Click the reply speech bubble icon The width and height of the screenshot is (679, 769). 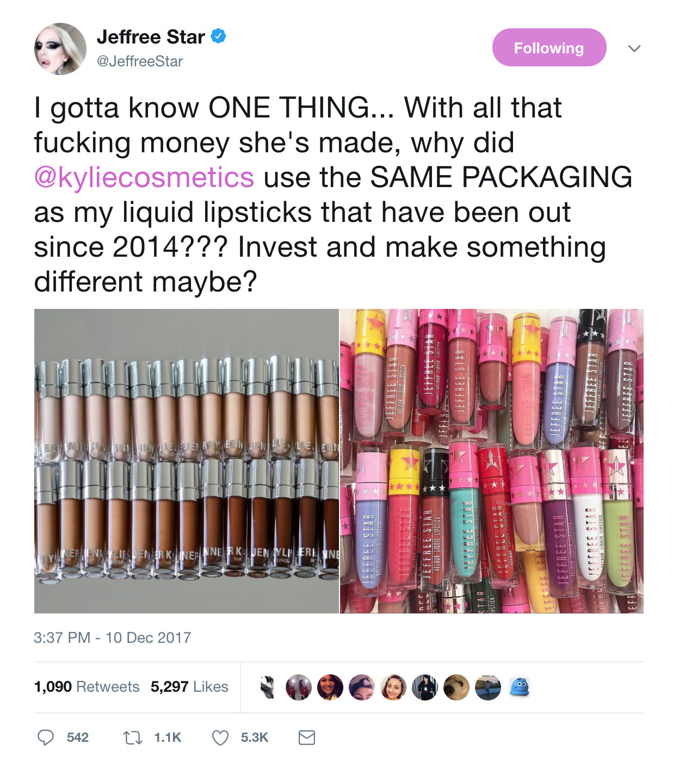pyautogui.click(x=46, y=737)
